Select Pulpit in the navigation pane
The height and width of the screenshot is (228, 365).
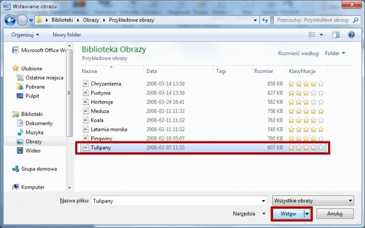click(32, 96)
